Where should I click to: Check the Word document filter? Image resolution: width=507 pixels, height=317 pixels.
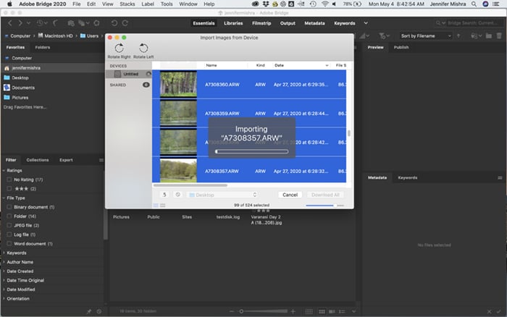9,244
